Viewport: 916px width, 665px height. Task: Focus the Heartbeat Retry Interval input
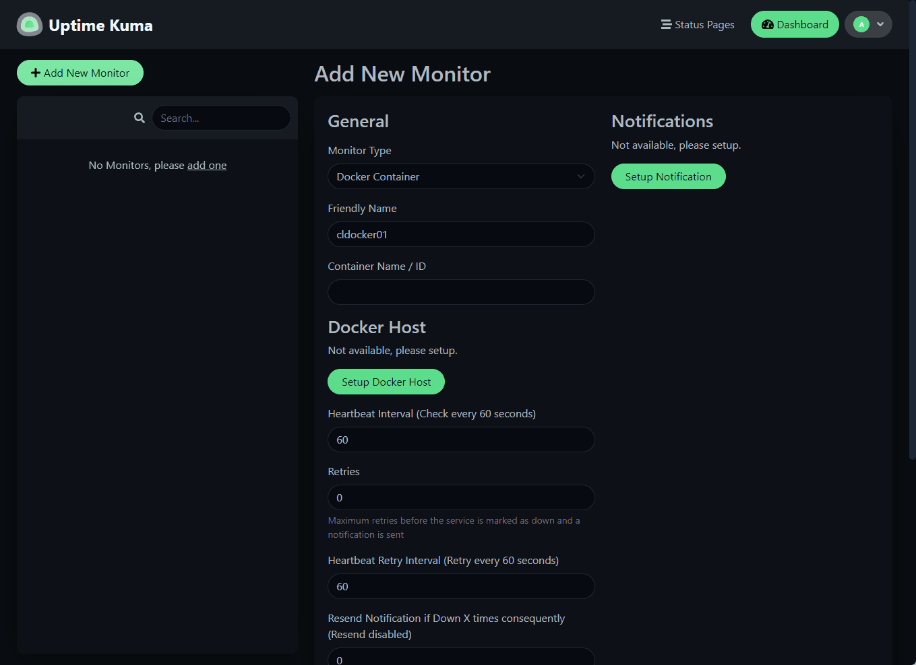tap(461, 586)
